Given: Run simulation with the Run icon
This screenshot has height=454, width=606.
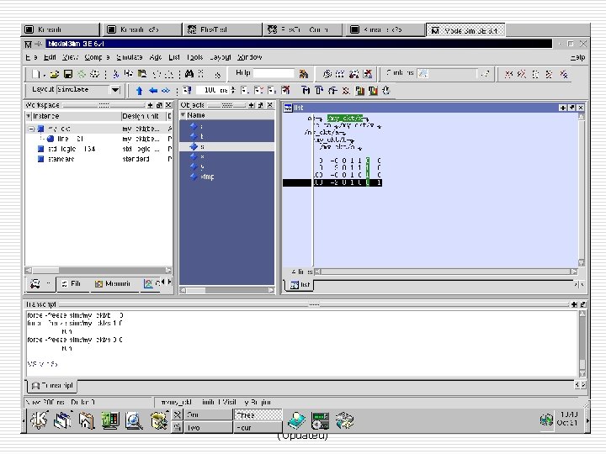Looking at the screenshot, I should (245, 90).
